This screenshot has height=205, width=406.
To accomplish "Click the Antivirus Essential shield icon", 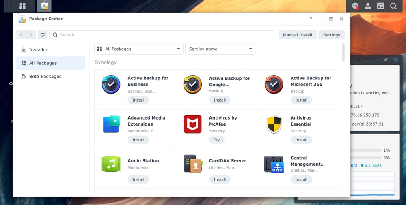I will [274, 124].
